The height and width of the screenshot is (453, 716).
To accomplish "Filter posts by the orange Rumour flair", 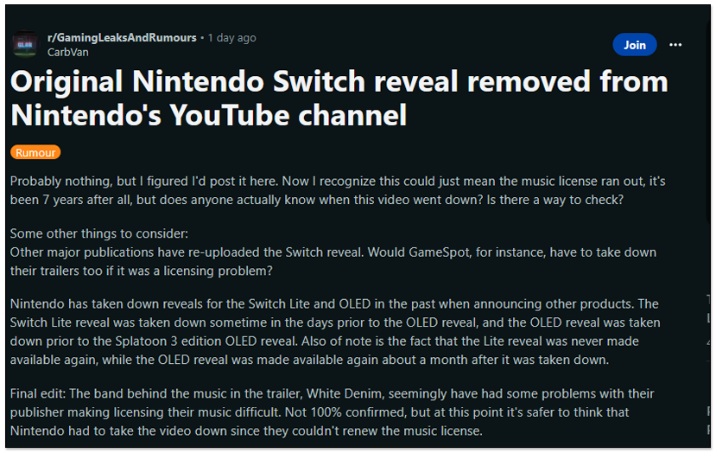I will tap(35, 153).
